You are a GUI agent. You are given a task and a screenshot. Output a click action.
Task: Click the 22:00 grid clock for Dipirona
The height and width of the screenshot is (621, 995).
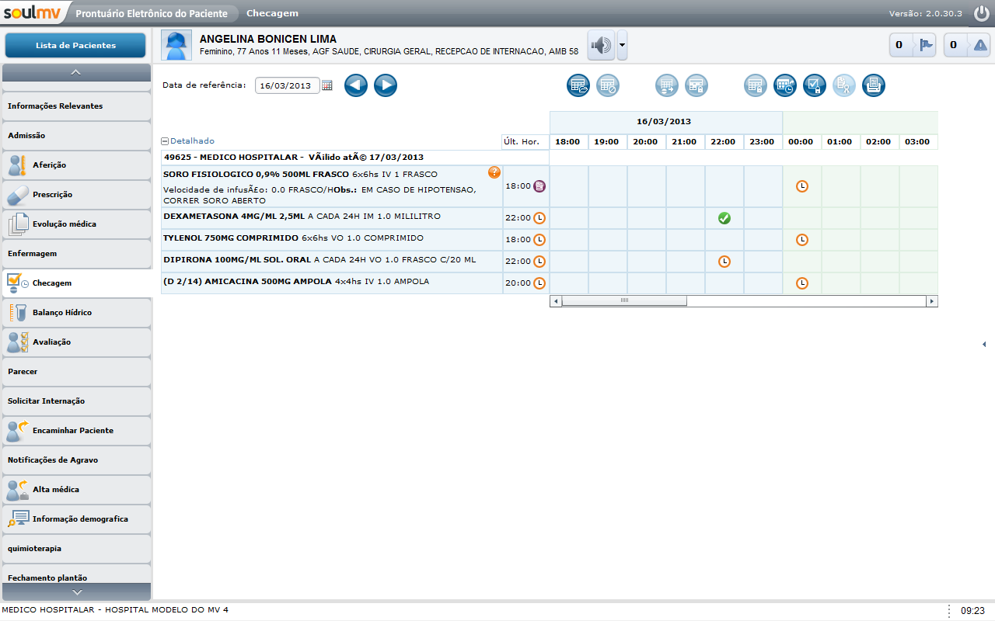pyautogui.click(x=724, y=262)
